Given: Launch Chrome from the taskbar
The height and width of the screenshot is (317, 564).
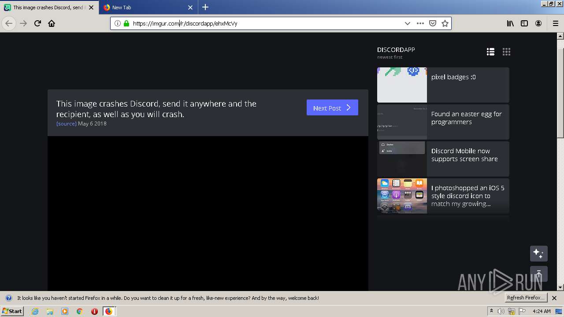Looking at the screenshot, I should click(x=79, y=311).
